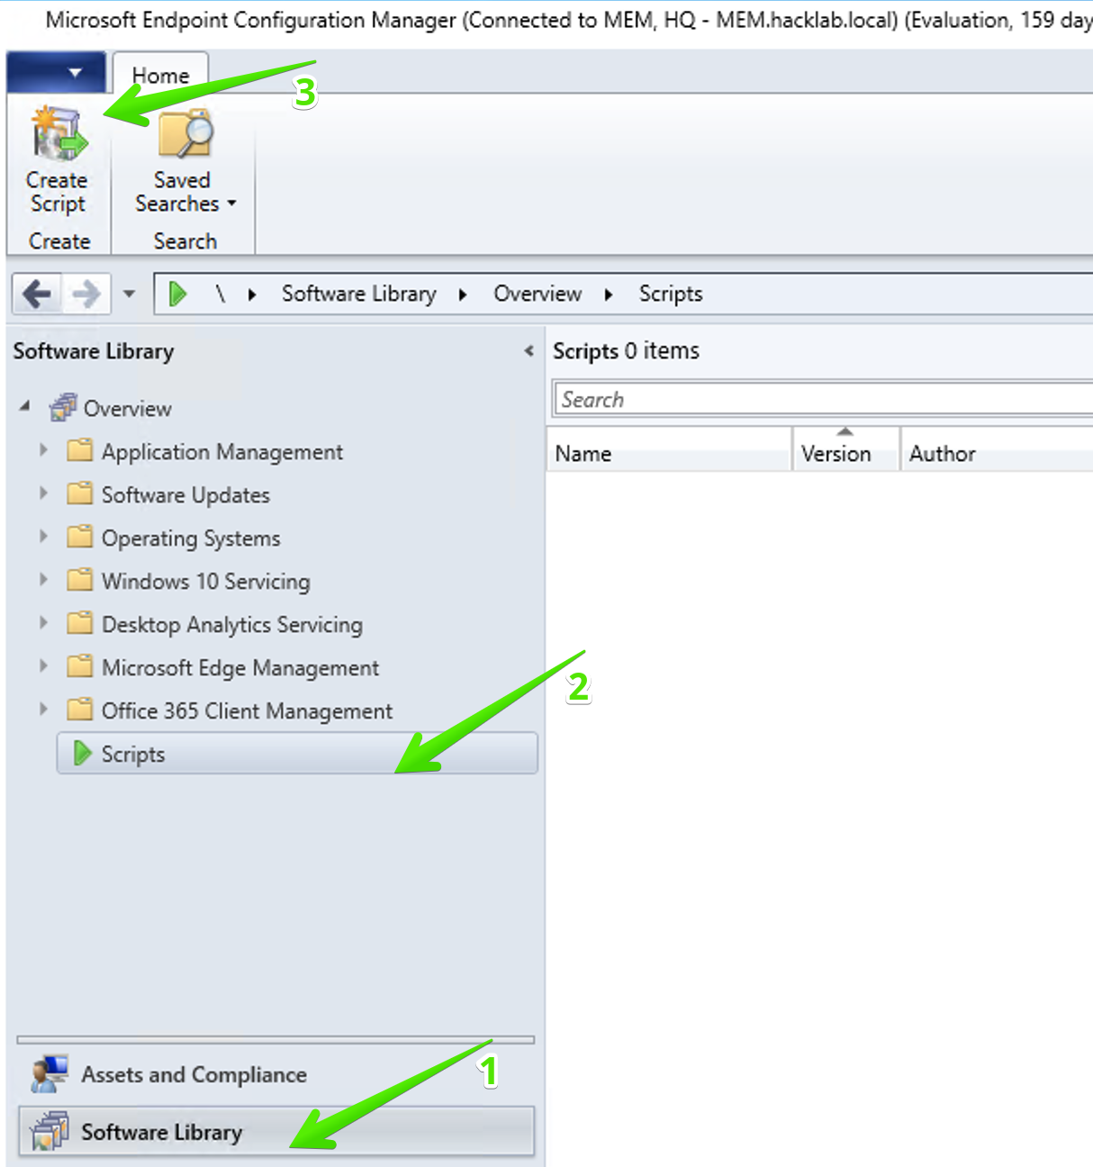Select the Application Management folder icon

(80, 449)
